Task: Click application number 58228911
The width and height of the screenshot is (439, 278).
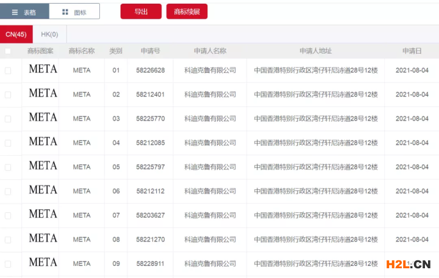Action: click(151, 264)
